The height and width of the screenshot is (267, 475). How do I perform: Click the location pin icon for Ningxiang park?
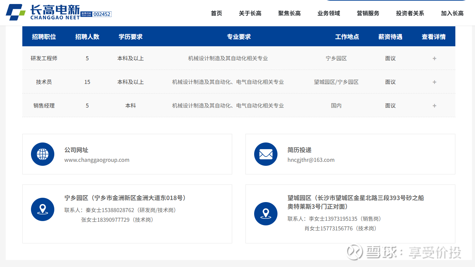[x=43, y=209]
